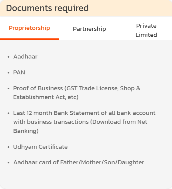
Task: Click the Documents required header
Action: [47, 8]
